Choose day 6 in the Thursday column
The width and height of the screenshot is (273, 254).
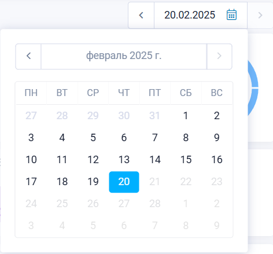[x=124, y=138]
